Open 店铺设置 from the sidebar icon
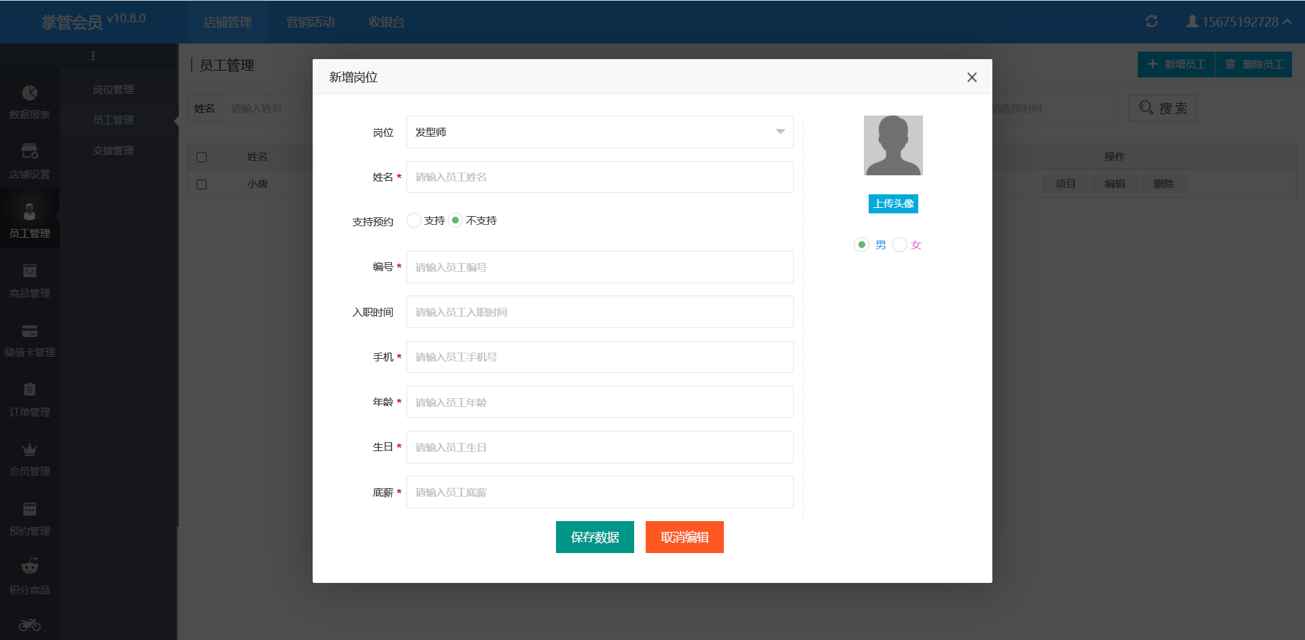 (29, 152)
